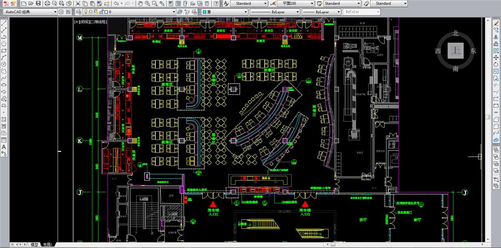Click the Plot/Print icon in toolbar
Viewport: 501px width, 248px height.
47,3
